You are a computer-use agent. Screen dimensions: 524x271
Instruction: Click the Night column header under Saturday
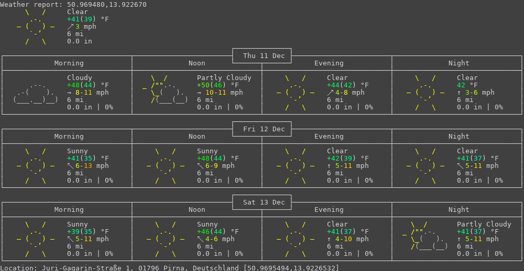459,210
